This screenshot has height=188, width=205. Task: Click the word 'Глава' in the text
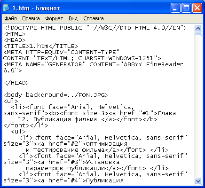(x=167, y=113)
